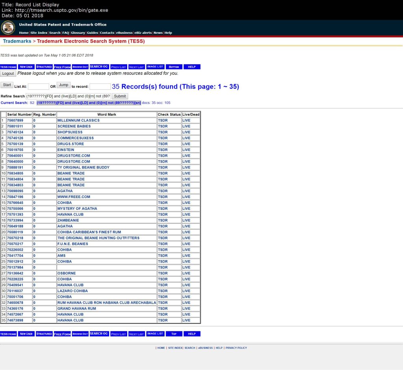Submit the refined search
The height and width of the screenshot is (370, 403).
click(x=120, y=96)
